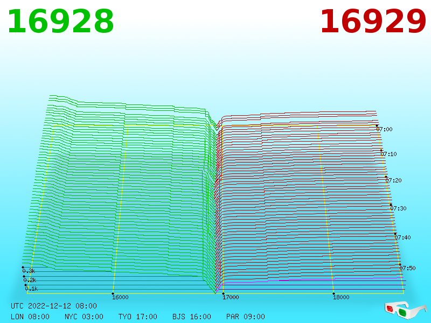Click the BJS 16:00 clock
This screenshot has height=323, width=431.
tap(192, 317)
